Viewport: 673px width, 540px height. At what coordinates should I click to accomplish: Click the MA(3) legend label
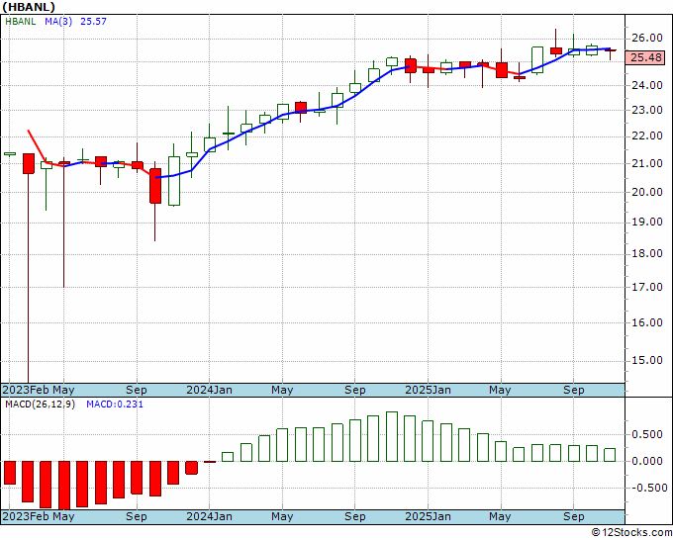point(58,21)
